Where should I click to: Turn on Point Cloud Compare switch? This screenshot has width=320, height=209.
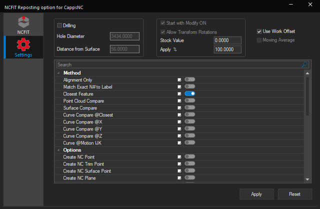(190, 100)
